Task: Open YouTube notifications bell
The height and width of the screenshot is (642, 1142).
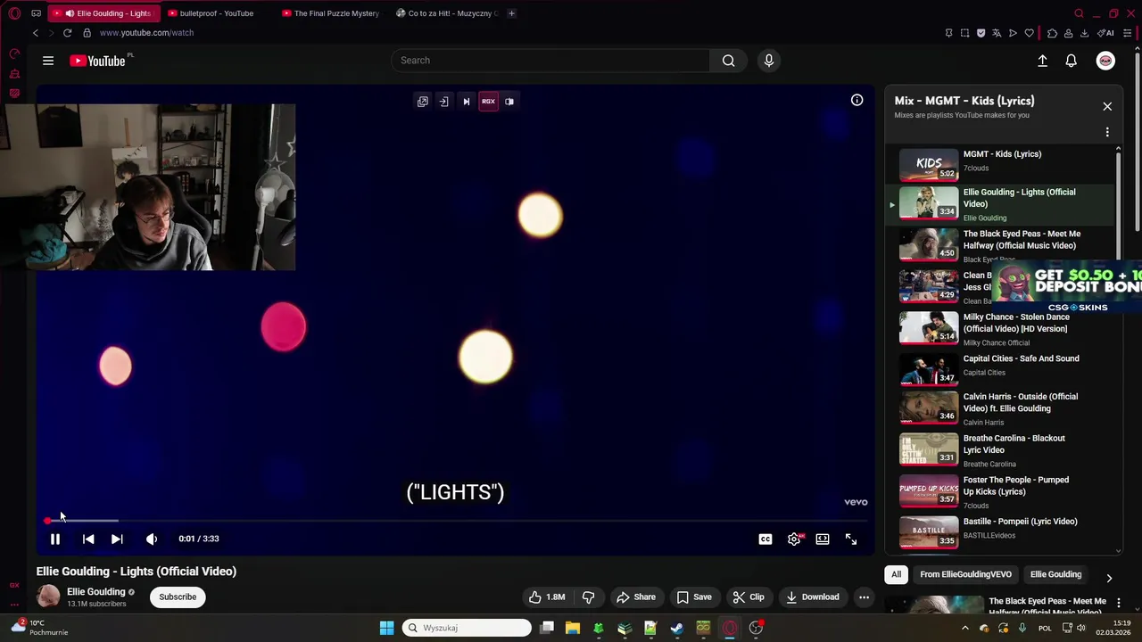Action: 1071,61
